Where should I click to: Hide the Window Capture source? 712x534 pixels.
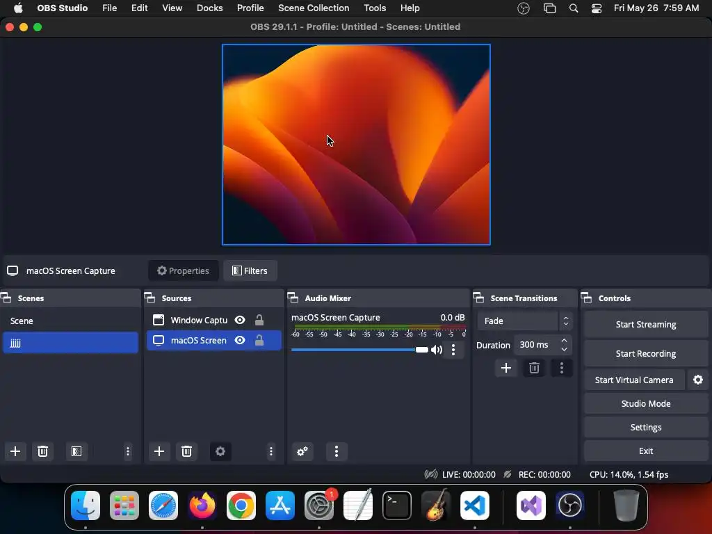click(x=240, y=320)
